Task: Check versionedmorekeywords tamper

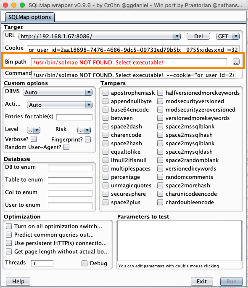Action: (160, 118)
